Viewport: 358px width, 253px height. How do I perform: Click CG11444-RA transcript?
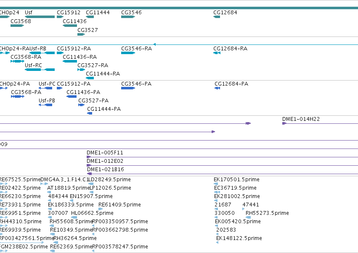click(90, 78)
